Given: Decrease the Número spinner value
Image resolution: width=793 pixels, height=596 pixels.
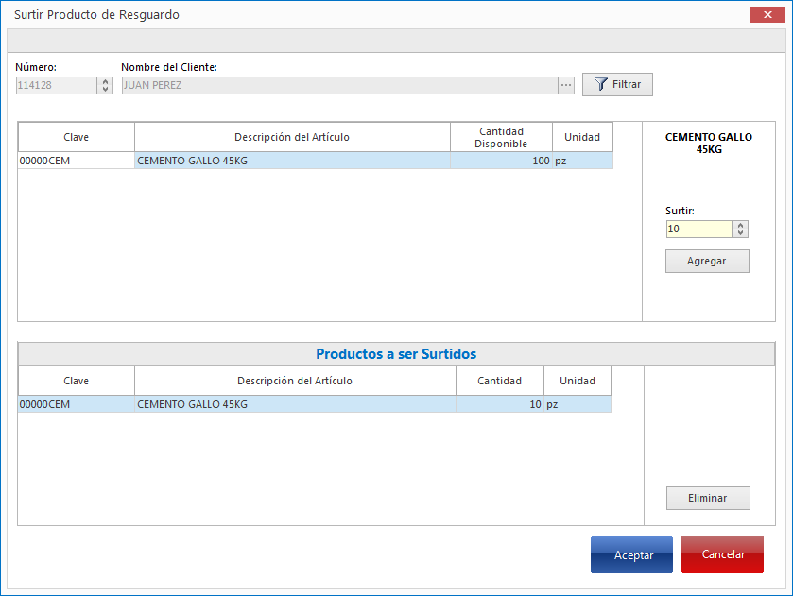Looking at the screenshot, I should coord(105,90).
